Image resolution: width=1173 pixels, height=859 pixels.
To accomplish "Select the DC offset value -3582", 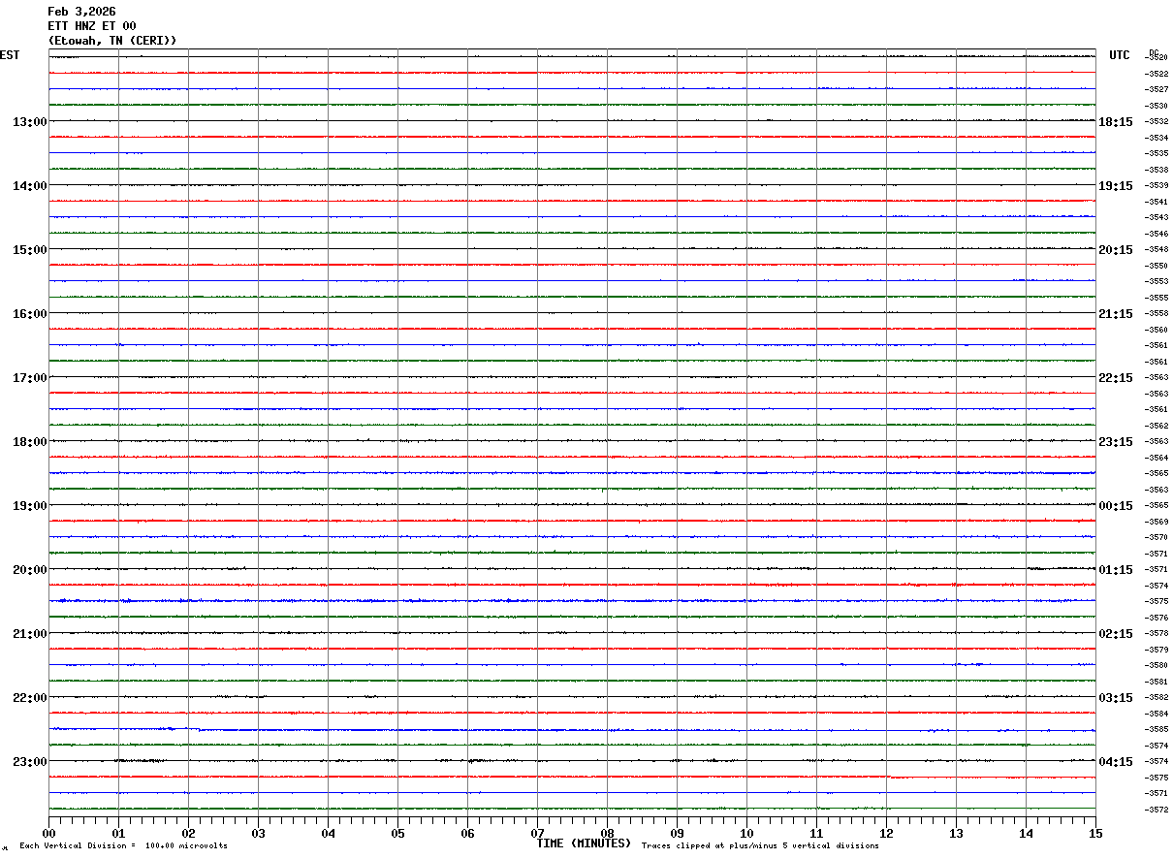I will pos(1157,697).
